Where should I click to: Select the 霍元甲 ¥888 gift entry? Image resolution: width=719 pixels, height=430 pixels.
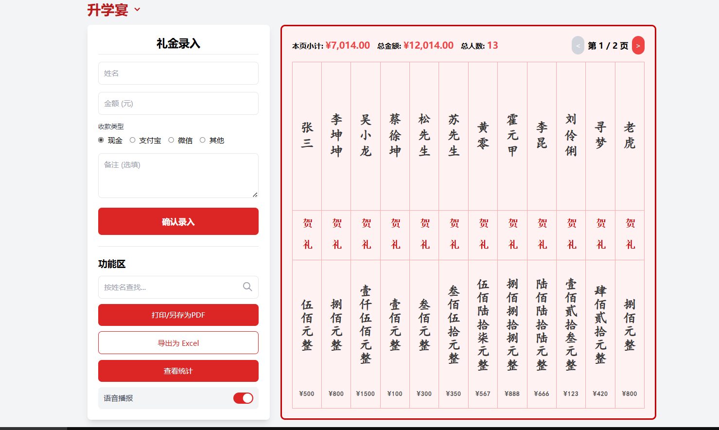coord(512,233)
